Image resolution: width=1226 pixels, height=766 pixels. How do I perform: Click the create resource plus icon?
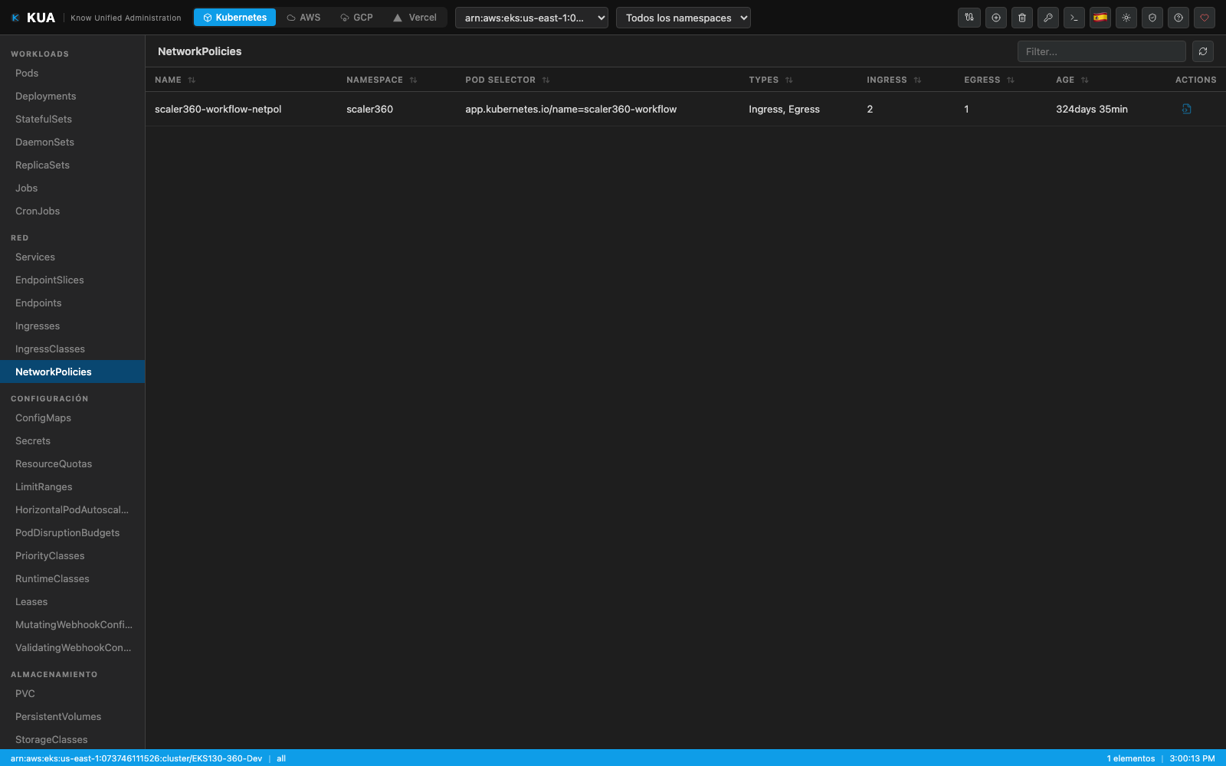(x=995, y=18)
